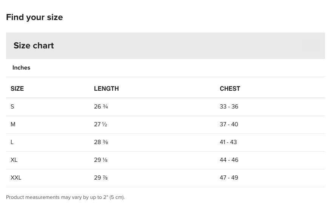The height and width of the screenshot is (214, 331).
Task: Click the 26 ¾ length value
Action: click(101, 107)
